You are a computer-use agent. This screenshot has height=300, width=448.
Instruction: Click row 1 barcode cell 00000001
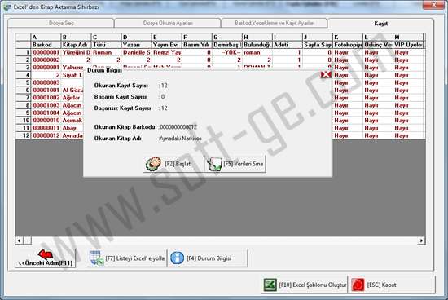(x=46, y=52)
